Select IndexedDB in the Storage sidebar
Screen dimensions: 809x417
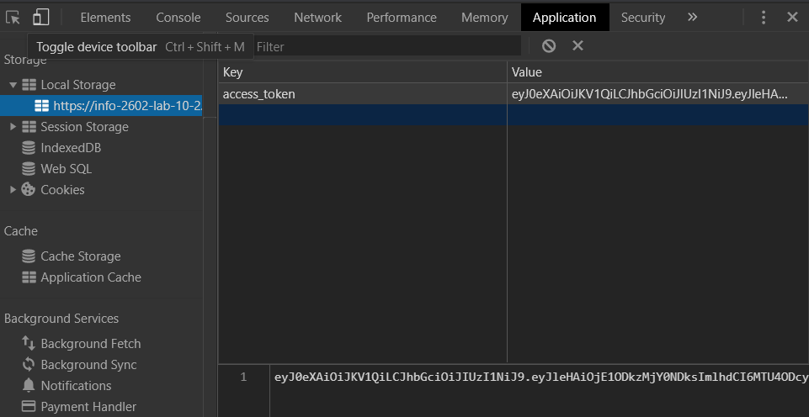(71, 148)
